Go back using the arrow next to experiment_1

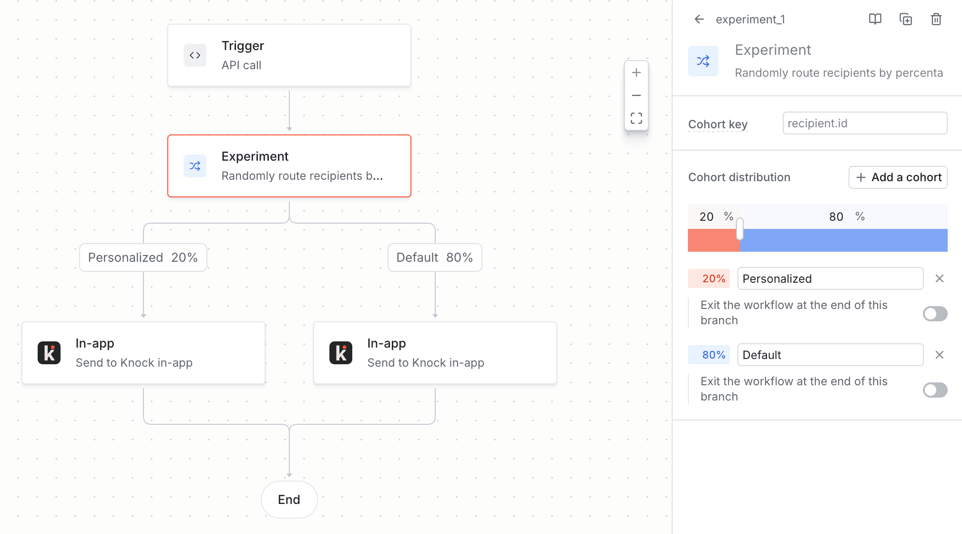[698, 19]
